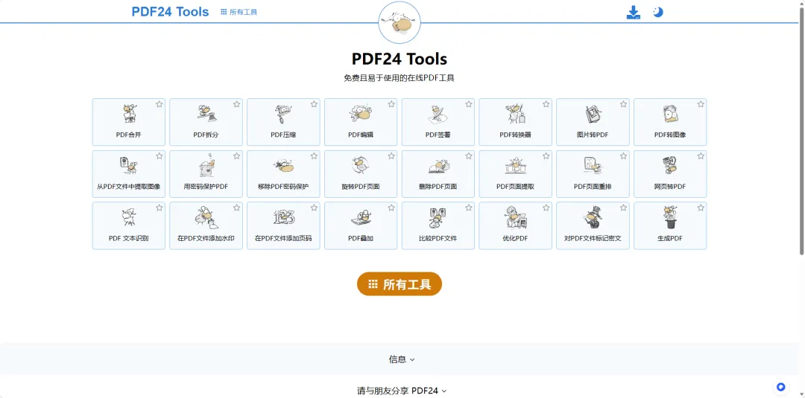Image resolution: width=805 pixels, height=398 pixels.
Task: Favorite PDF 文本识别 with its star
Action: [160, 208]
